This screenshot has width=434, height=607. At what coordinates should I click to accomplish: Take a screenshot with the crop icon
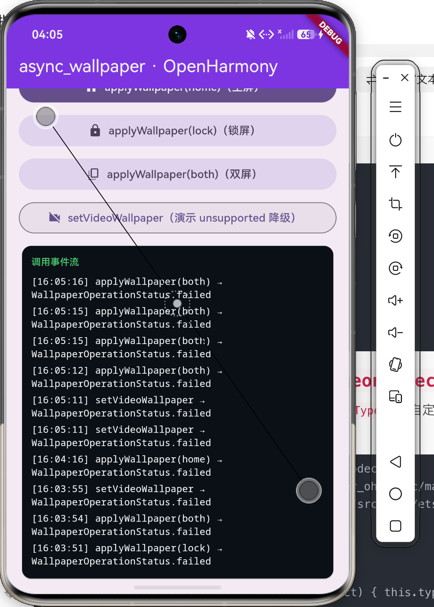395,204
